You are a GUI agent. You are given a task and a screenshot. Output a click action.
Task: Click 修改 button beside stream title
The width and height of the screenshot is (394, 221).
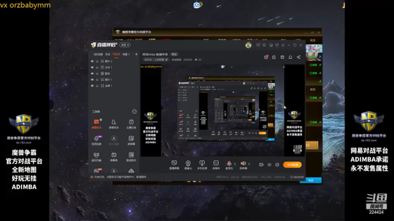[x=174, y=54]
